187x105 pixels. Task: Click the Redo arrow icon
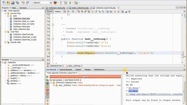(x=28, y=3)
